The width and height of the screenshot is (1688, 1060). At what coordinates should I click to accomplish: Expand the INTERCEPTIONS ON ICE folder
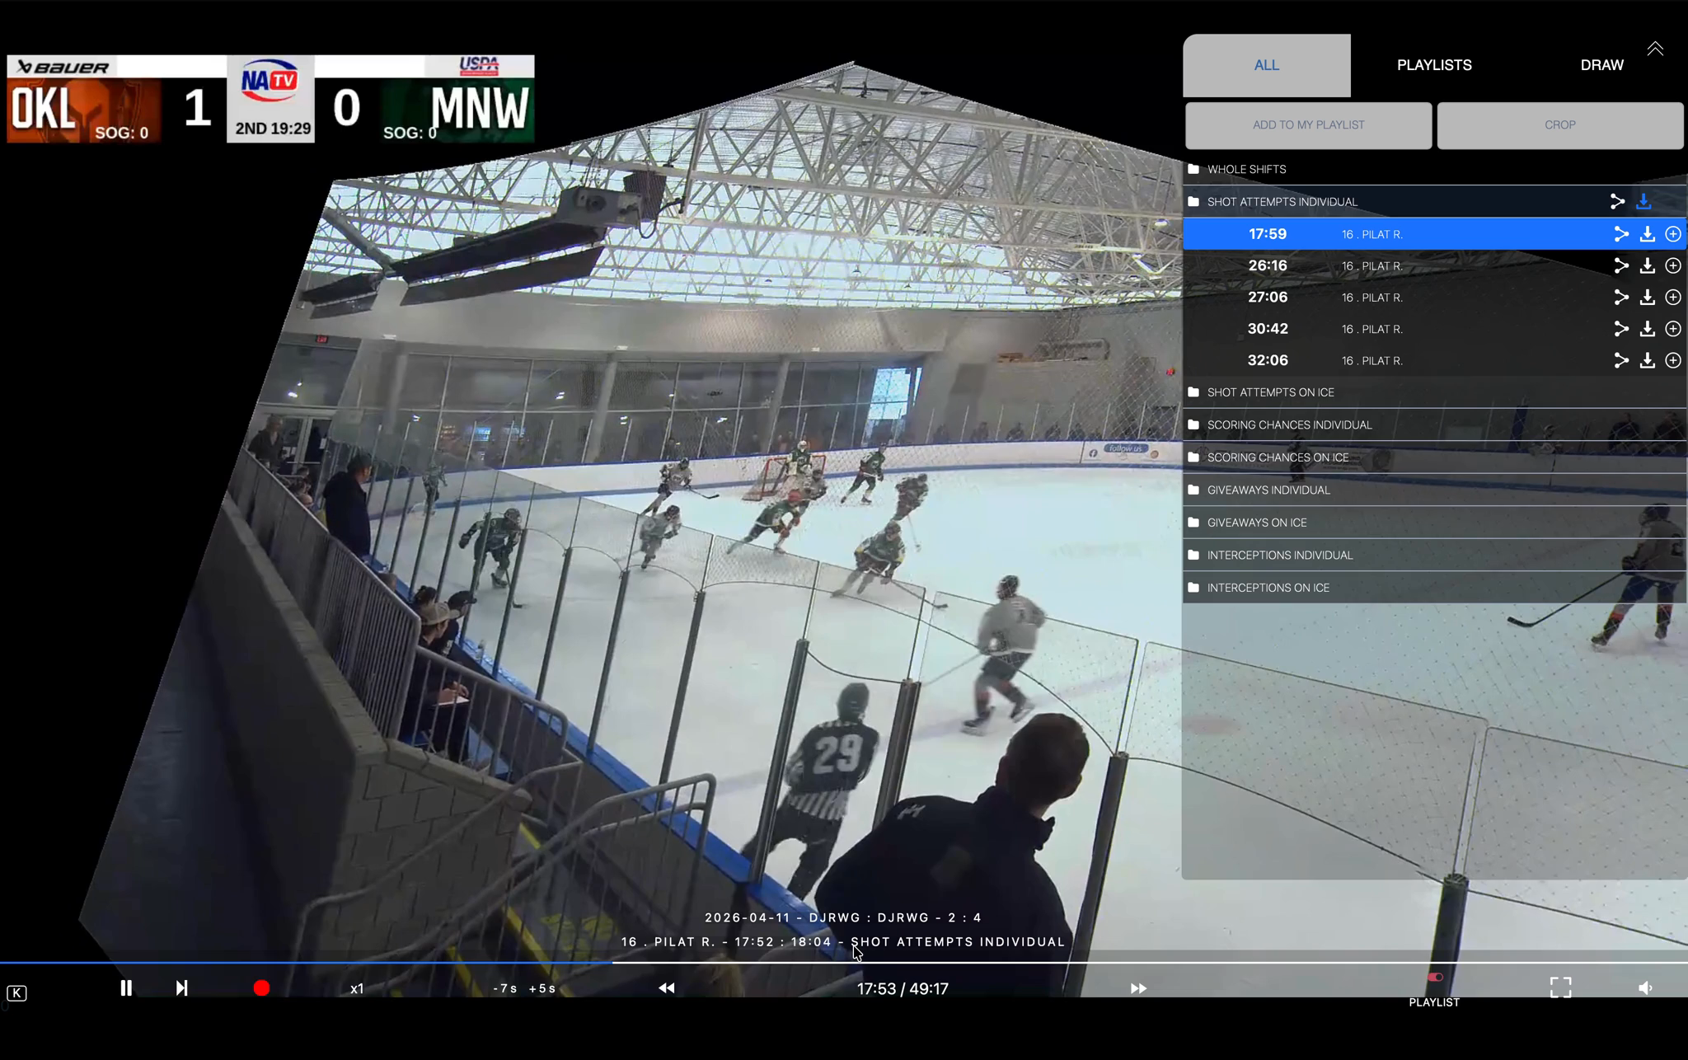click(1434, 588)
